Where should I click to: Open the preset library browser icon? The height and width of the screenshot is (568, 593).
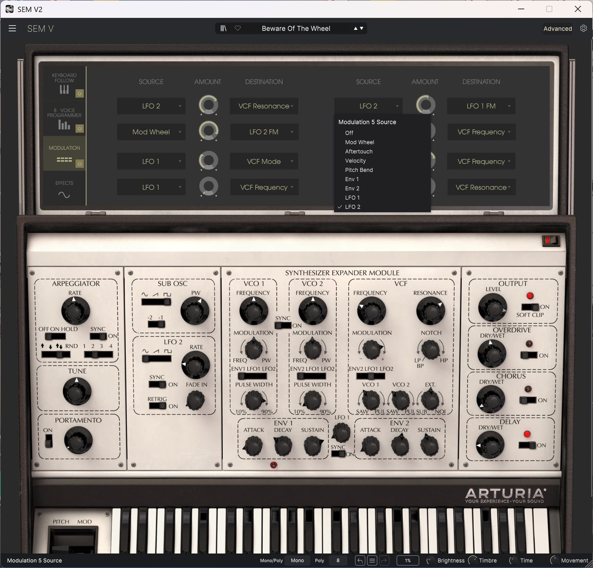223,28
